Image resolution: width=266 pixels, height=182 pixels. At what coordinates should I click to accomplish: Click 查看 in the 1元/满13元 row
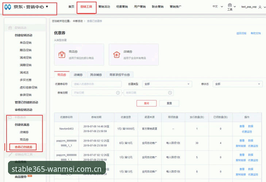(242, 169)
